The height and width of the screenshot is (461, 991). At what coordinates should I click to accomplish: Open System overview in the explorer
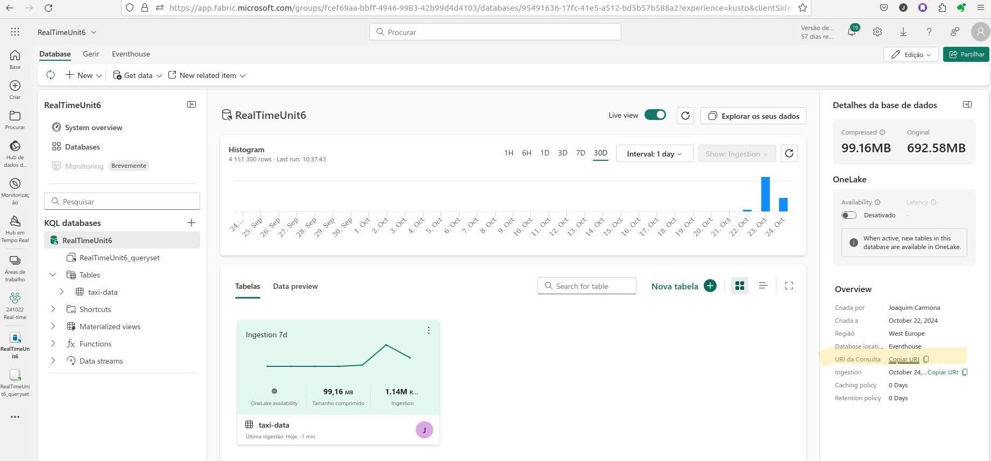click(x=87, y=127)
